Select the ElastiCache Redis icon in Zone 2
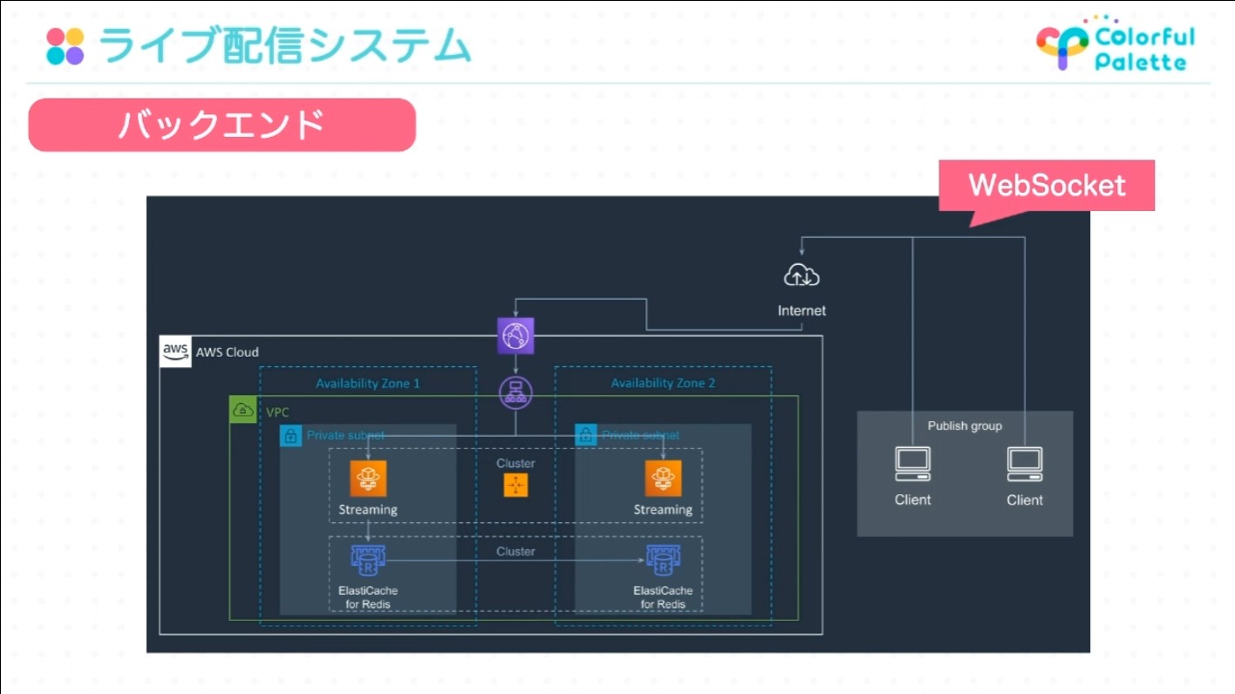The image size is (1235, 694). 664,561
